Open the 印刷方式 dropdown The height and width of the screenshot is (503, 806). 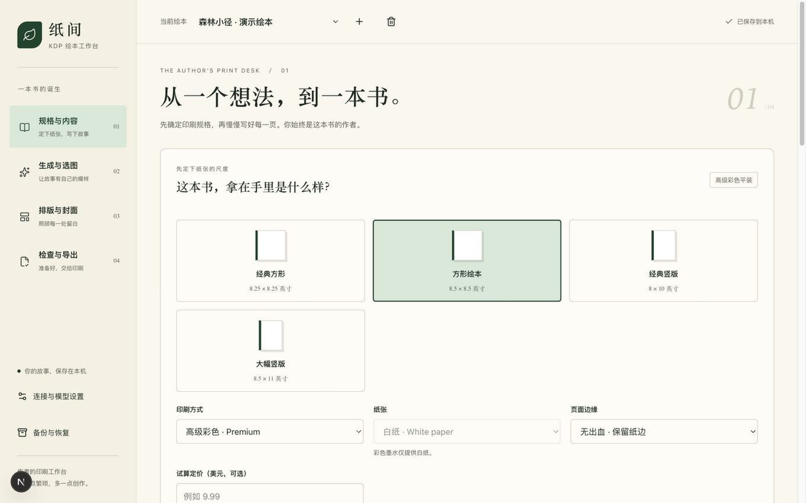pos(270,432)
